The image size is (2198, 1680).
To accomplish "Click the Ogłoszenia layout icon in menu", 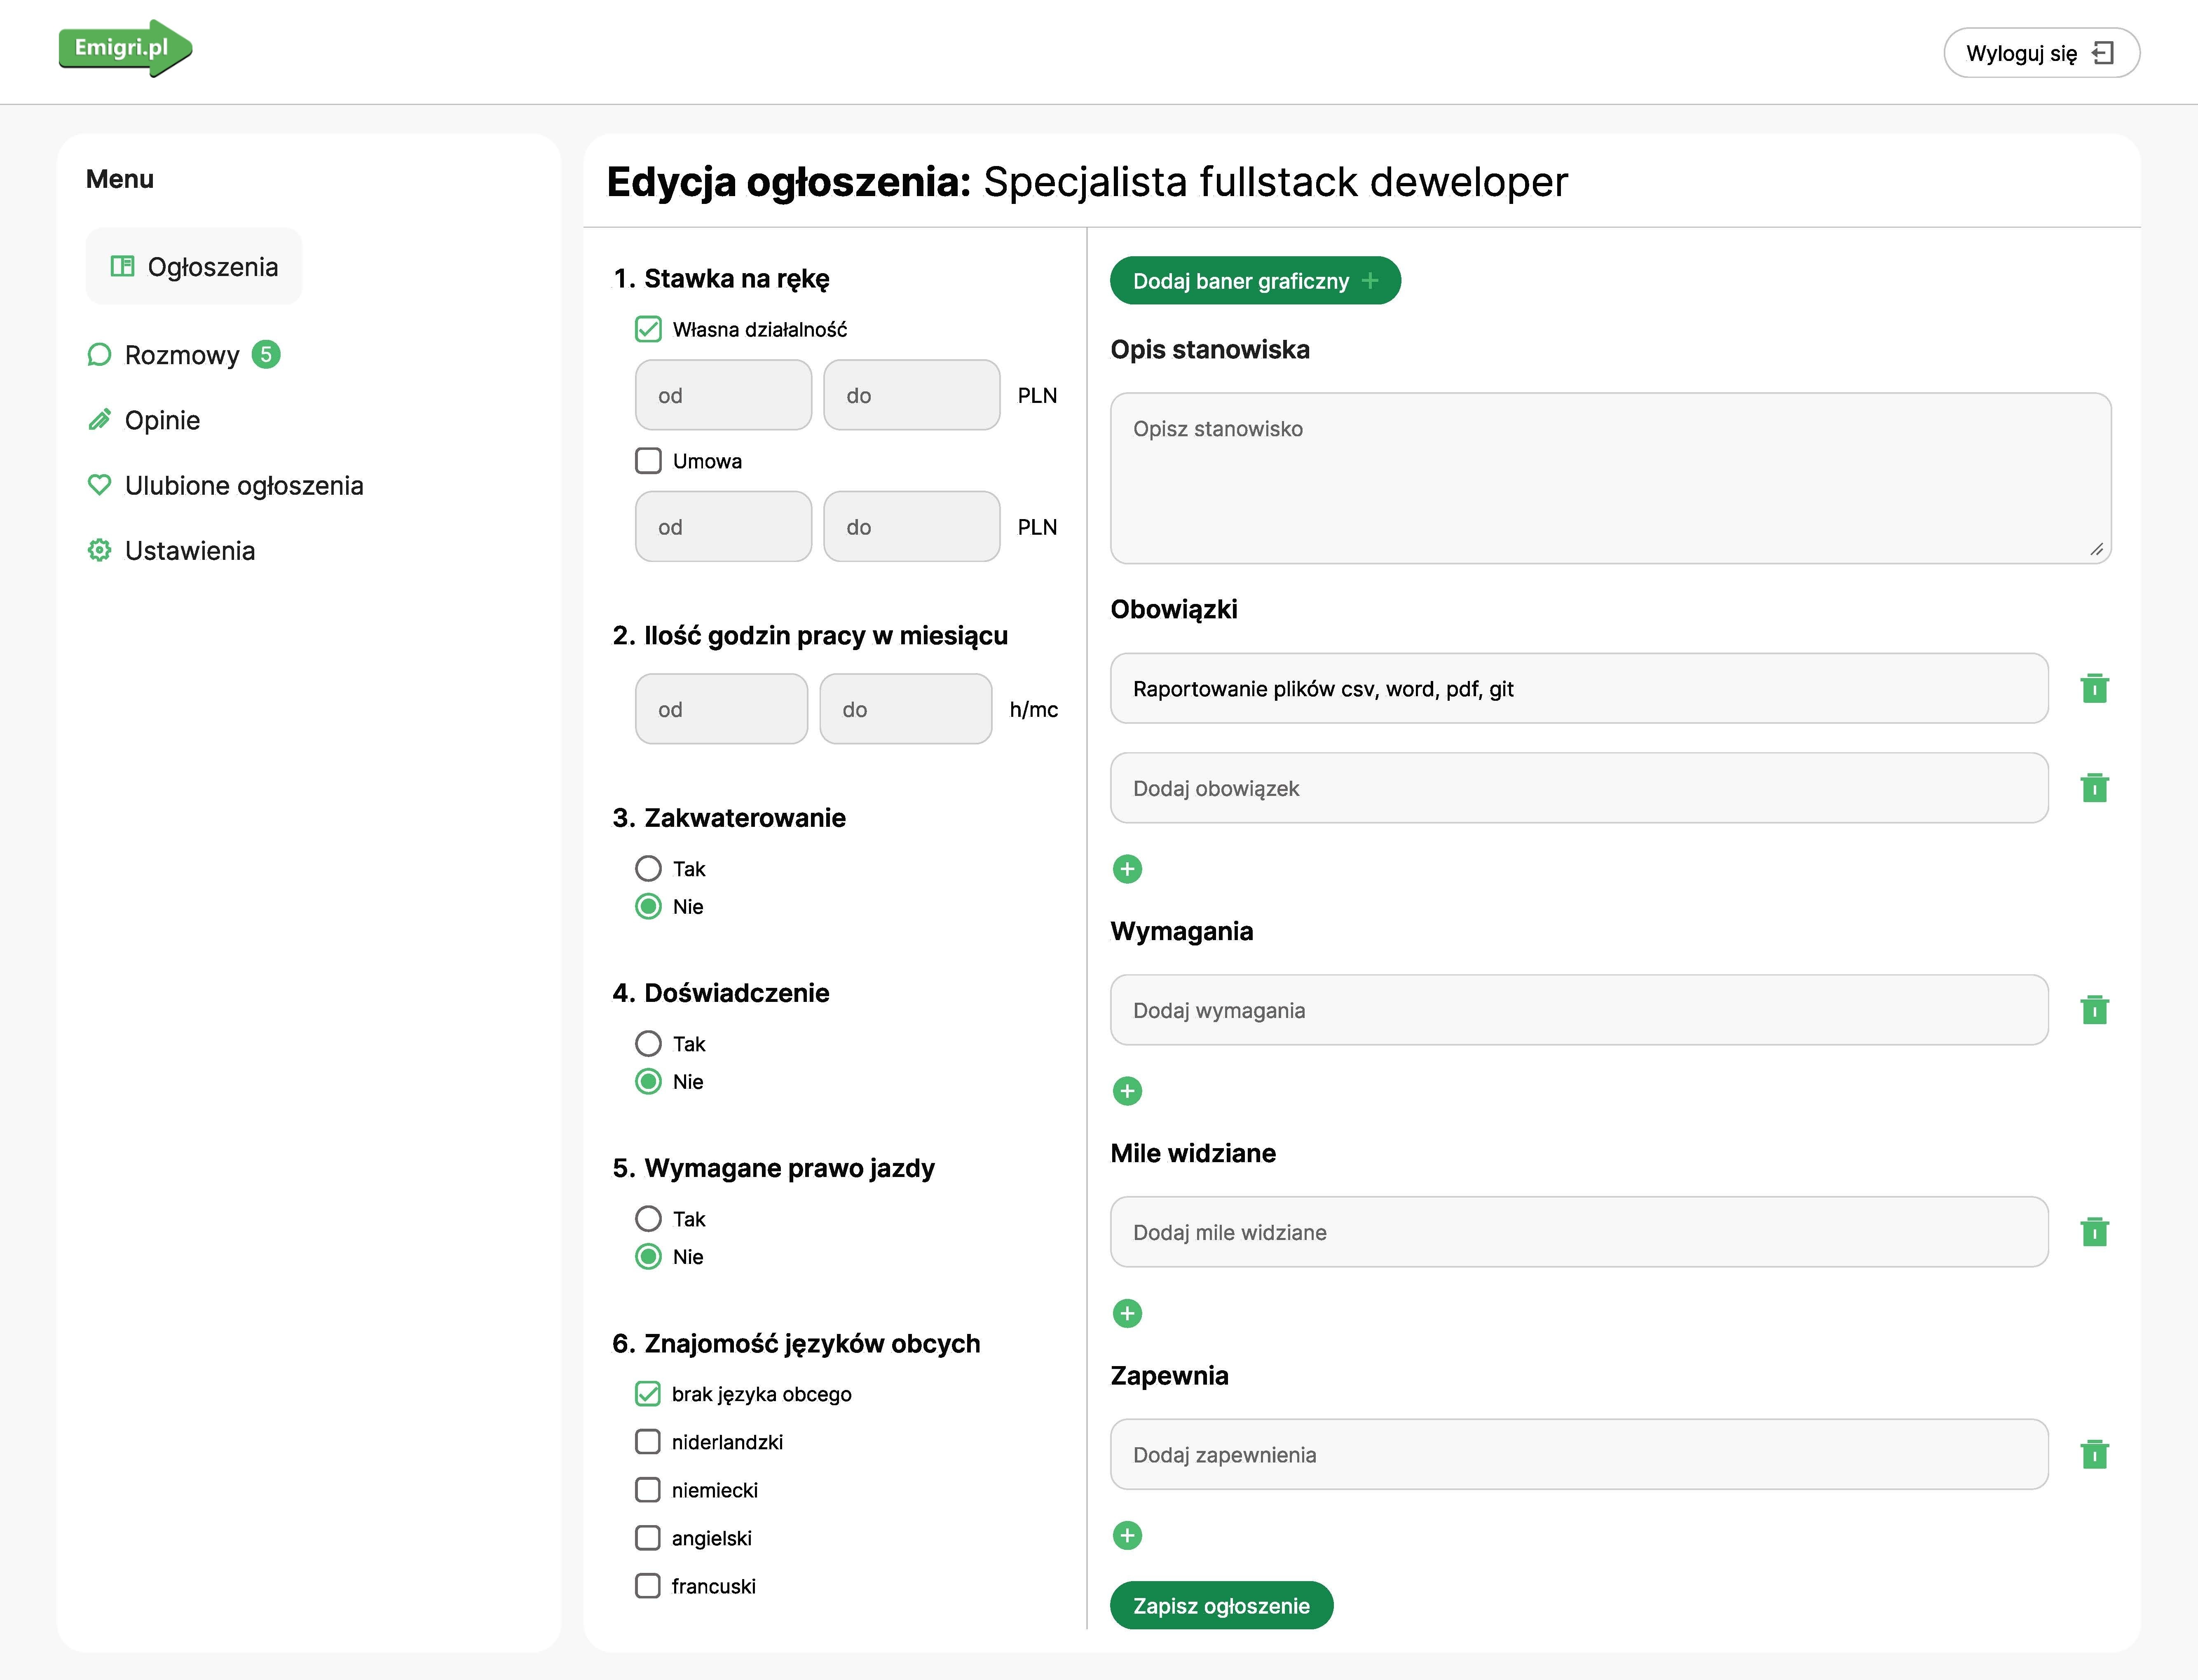I will click(122, 266).
